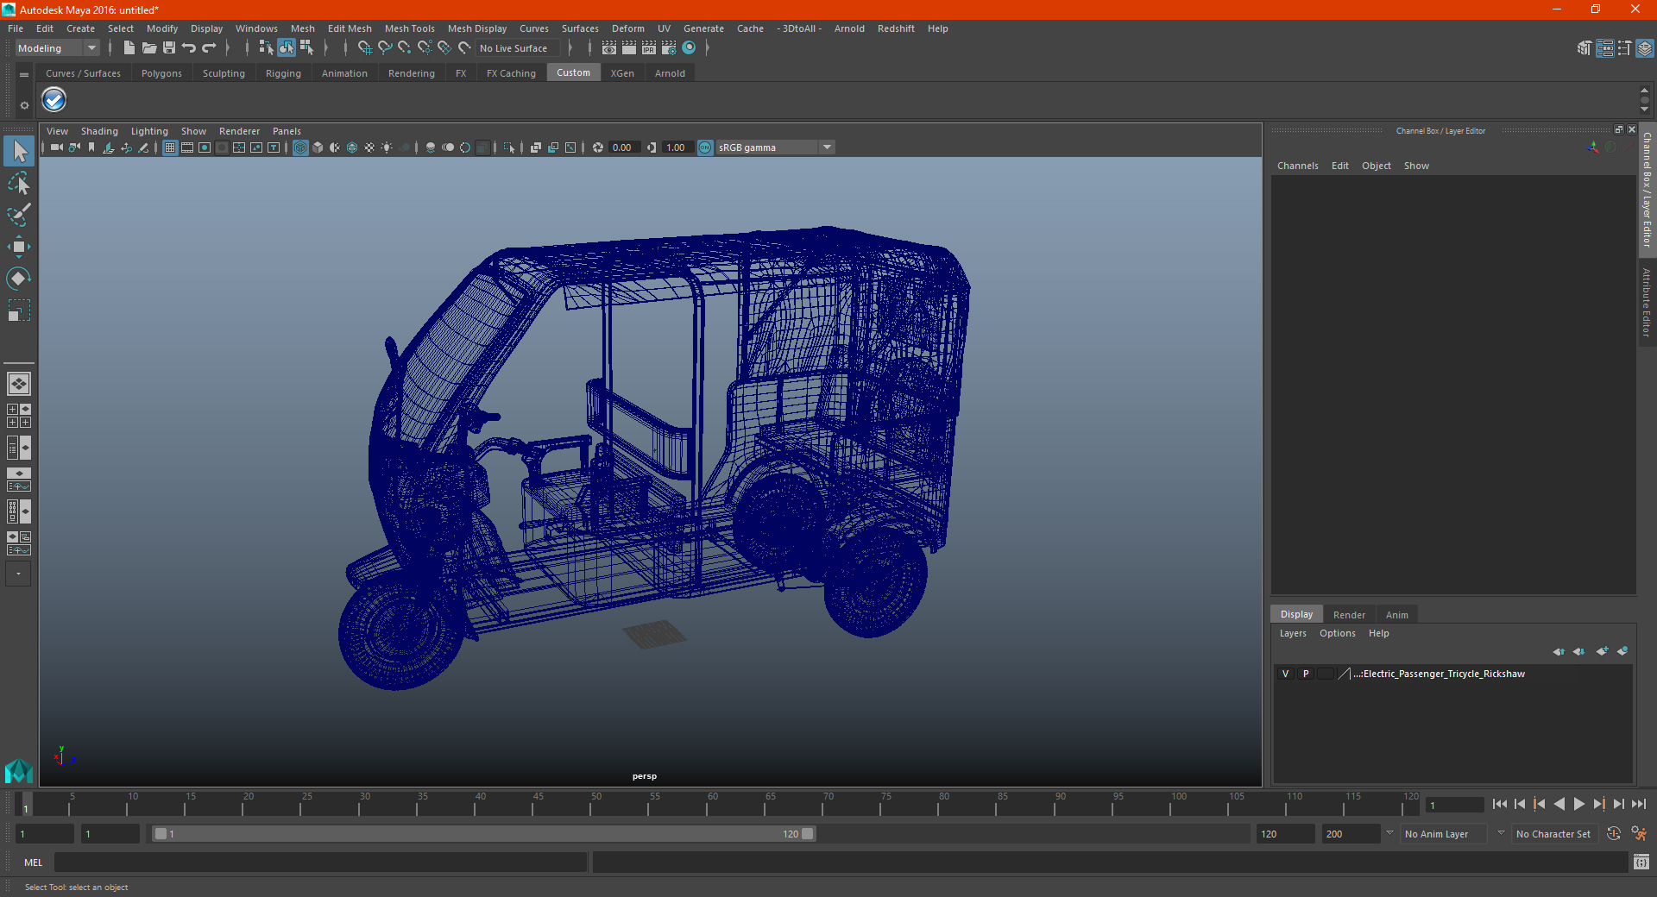Click the layer color swatch of Rickshaw layer
The height and width of the screenshot is (897, 1657).
1345,674
